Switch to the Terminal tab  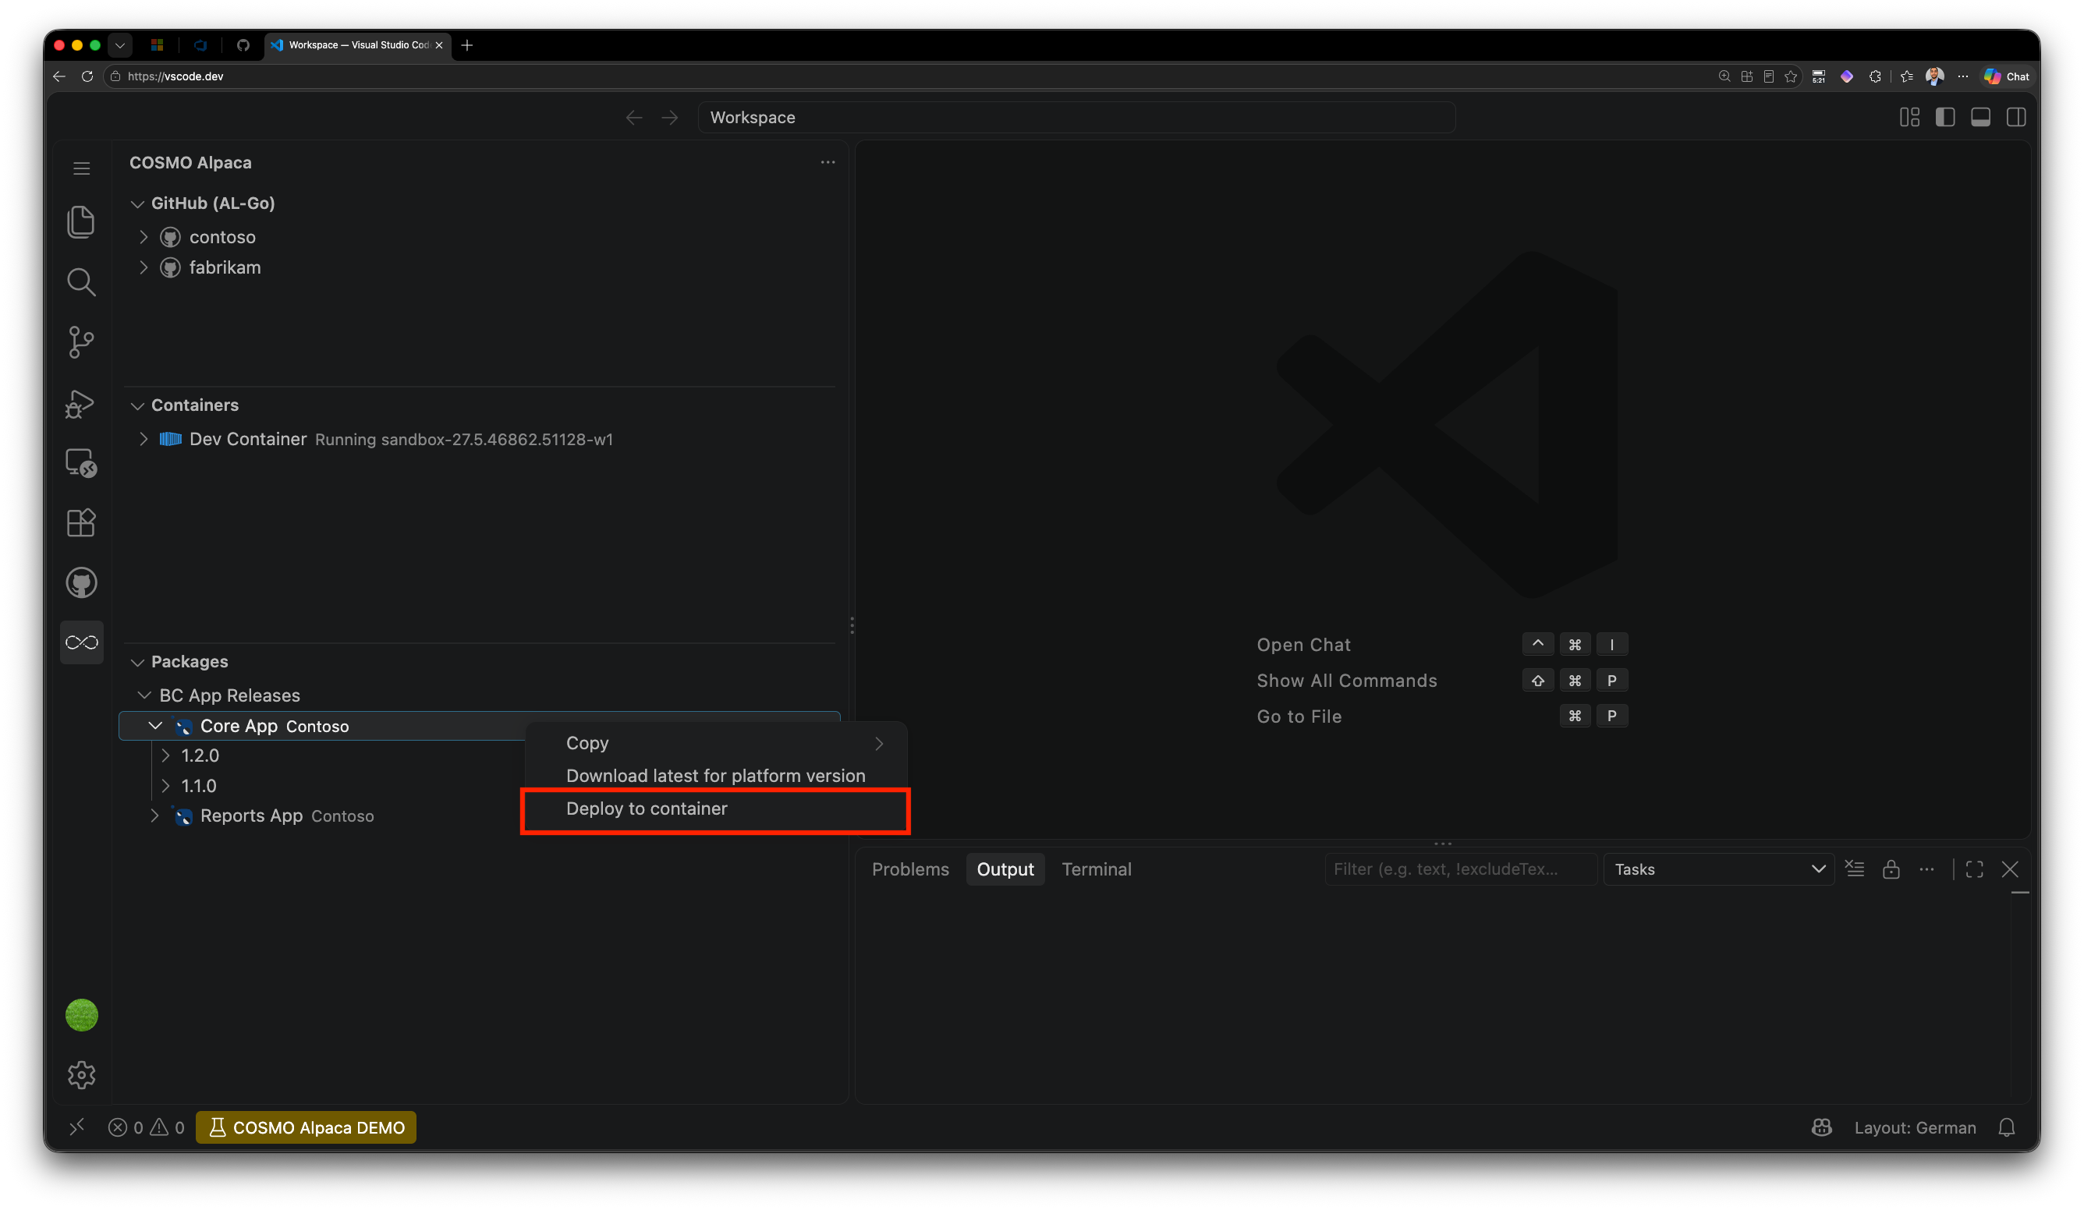coord(1096,869)
